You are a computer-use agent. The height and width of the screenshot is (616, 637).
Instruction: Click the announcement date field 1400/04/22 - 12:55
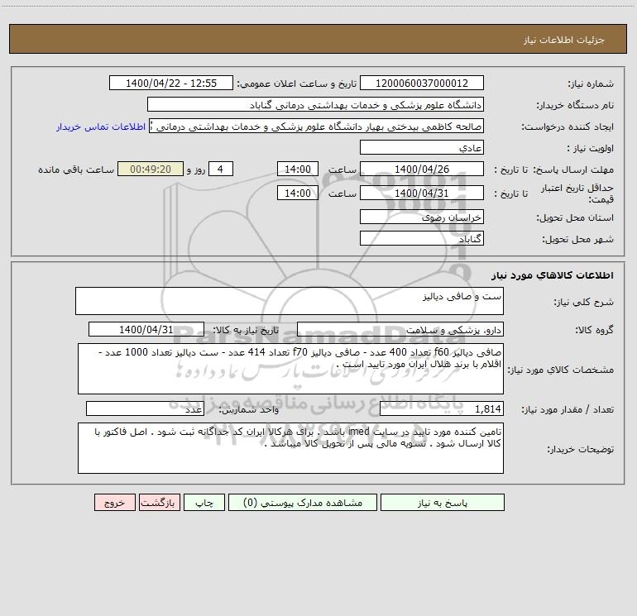point(171,83)
